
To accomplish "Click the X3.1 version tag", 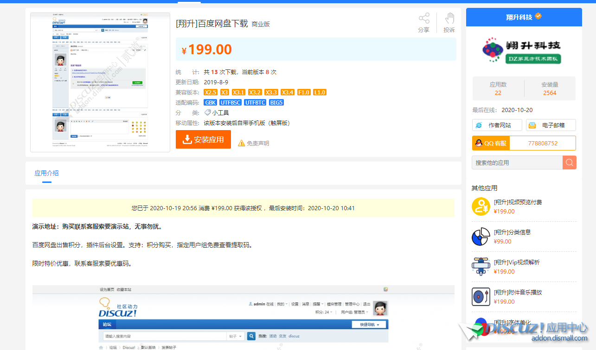I will [x=238, y=92].
